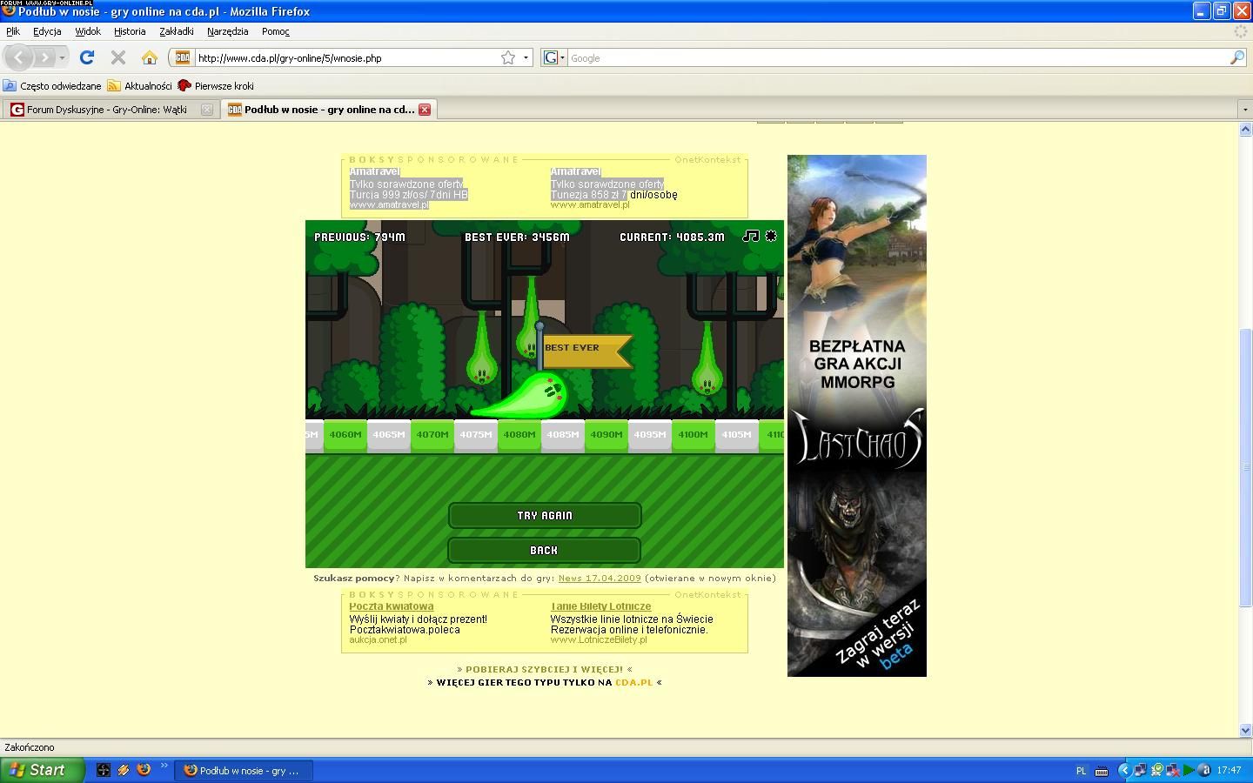Expand hidden system tray icons arrow
This screenshot has width=1253, height=783.
point(1123,770)
